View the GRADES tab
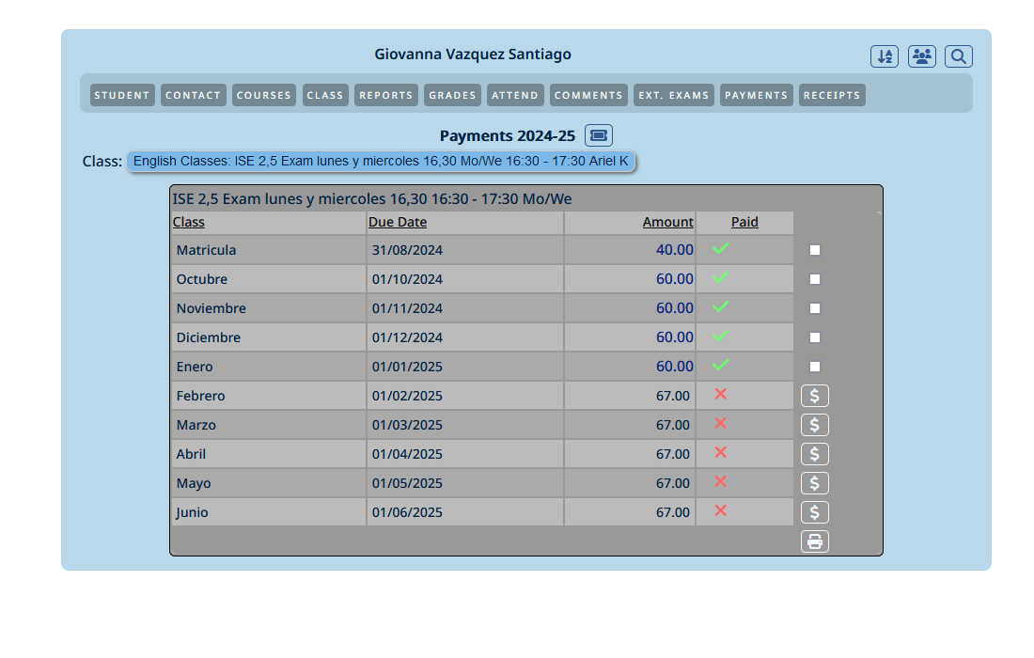 tap(452, 95)
